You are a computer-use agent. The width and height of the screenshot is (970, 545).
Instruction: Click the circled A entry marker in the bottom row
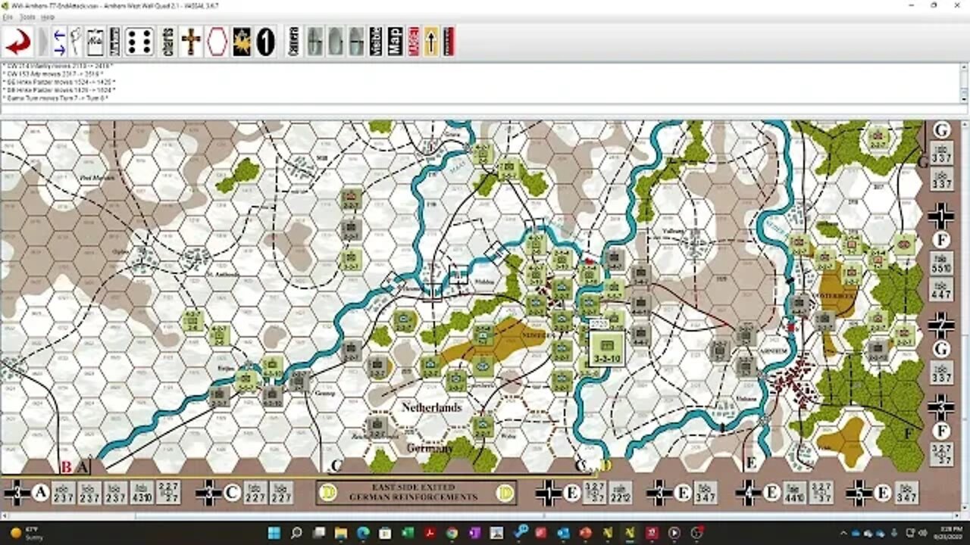pyautogui.click(x=40, y=493)
